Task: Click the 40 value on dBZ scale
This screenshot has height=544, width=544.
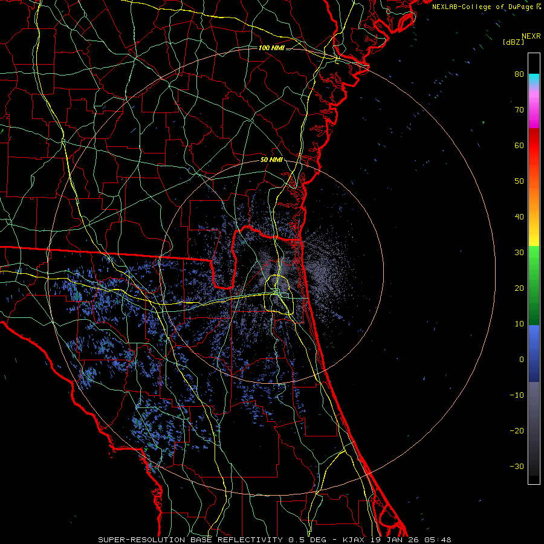Action: click(519, 217)
